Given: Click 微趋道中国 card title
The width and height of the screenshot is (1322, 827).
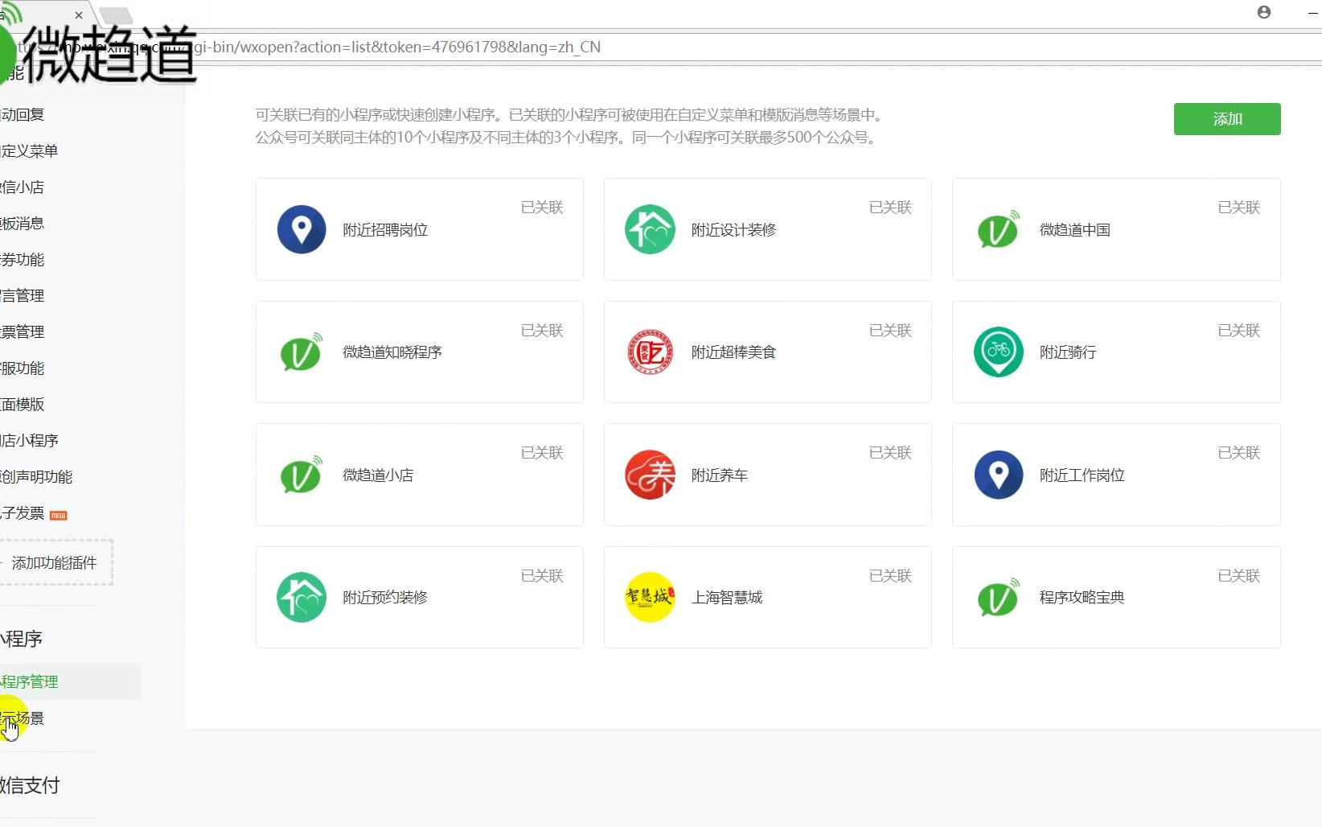Looking at the screenshot, I should [x=1074, y=229].
